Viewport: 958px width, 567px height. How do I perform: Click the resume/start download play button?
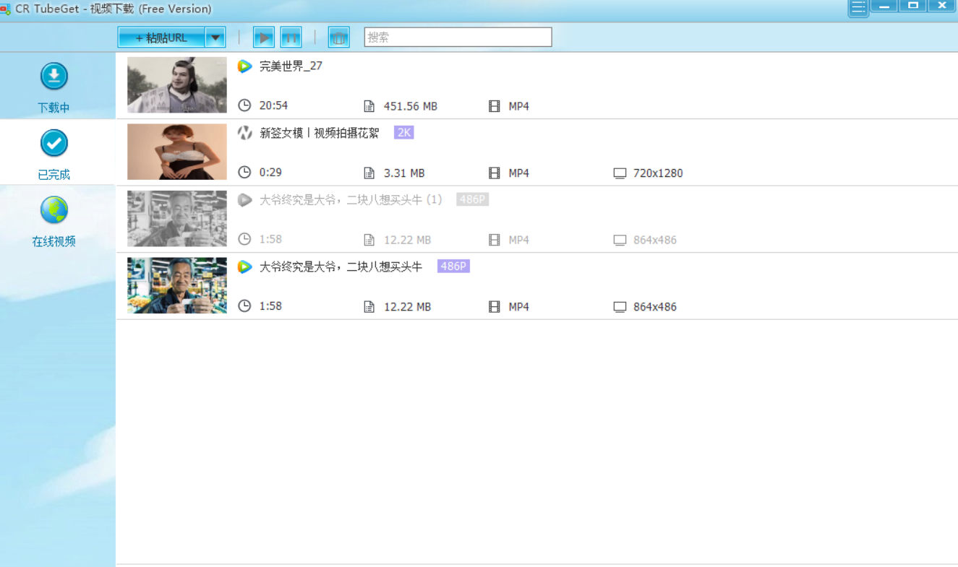[264, 37]
